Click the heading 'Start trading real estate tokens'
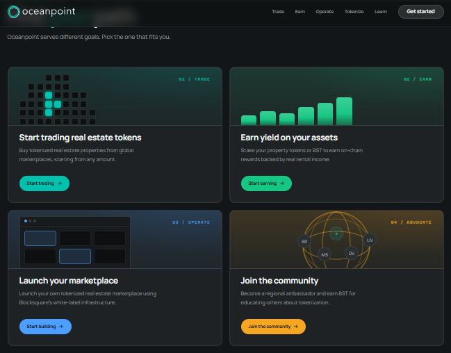451x353 pixels. [x=80, y=138]
